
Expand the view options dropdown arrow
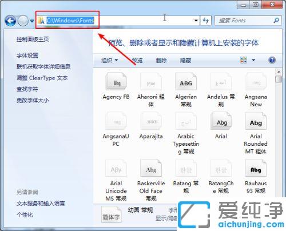pyautogui.click(x=253, y=60)
